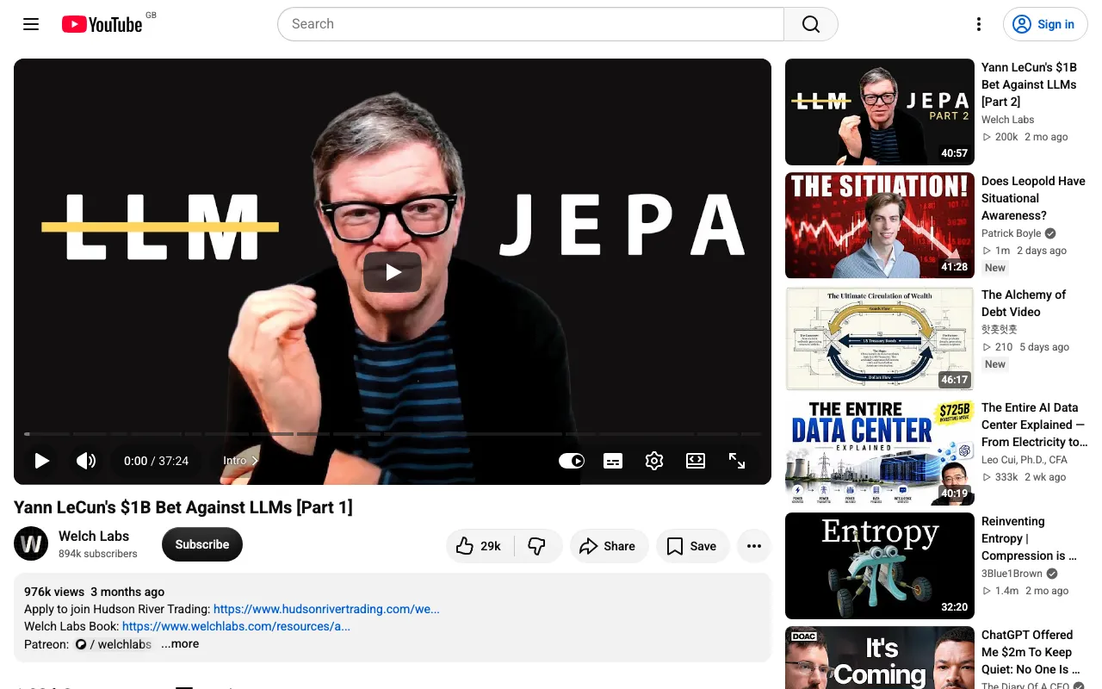Click the Patrick Boyle channel name
1102x689 pixels.
(1012, 233)
